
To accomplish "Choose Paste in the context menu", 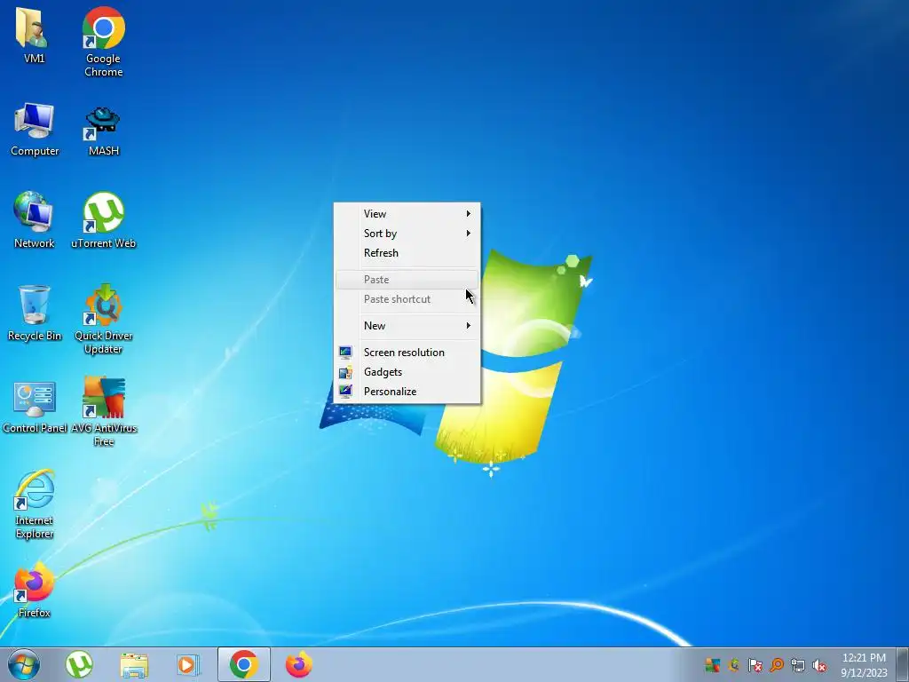I will pos(407,280).
